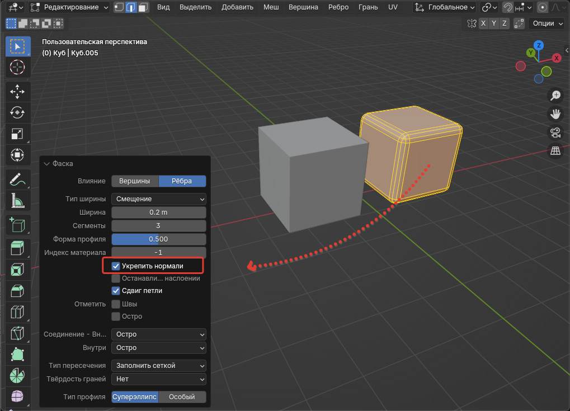Viewport: 570px width, 411px height.
Task: Switch perspective/orthographic grid icon
Action: pos(555,151)
